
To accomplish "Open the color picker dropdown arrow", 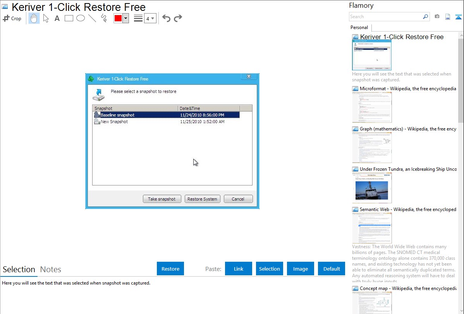I will click(125, 18).
